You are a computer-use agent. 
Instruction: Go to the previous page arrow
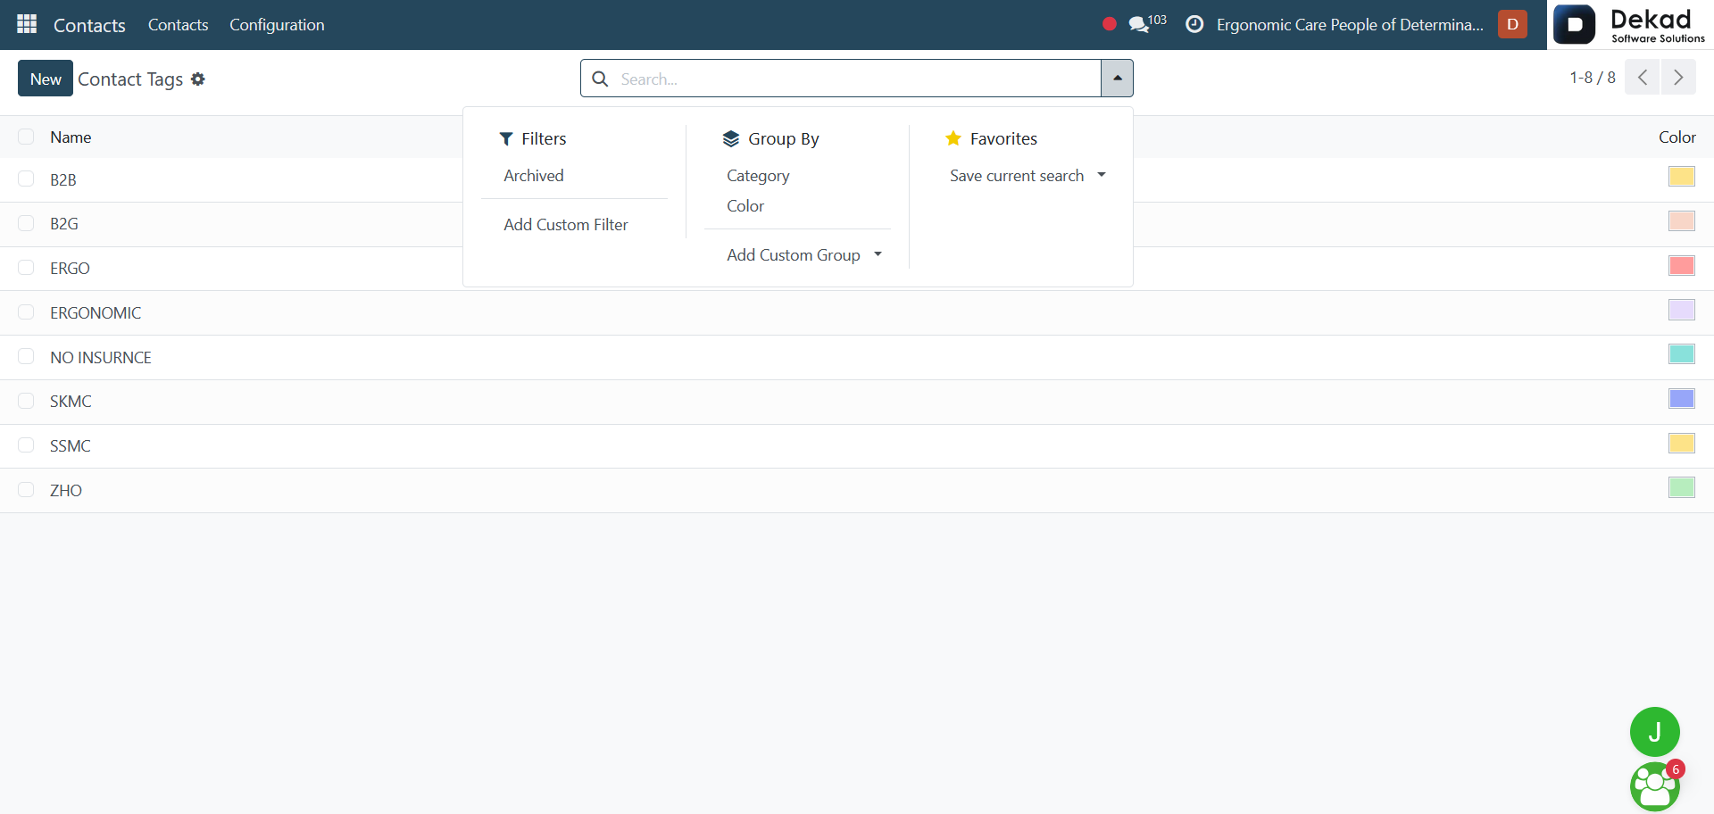pyautogui.click(x=1642, y=78)
